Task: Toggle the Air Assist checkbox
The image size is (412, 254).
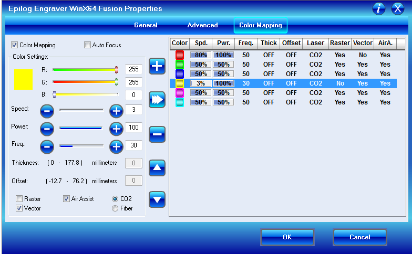Action: coord(66,198)
